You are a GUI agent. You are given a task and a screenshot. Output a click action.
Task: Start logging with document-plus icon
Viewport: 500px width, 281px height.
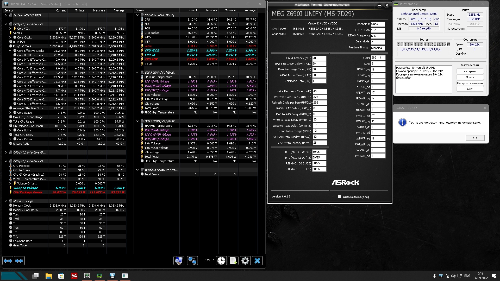click(x=233, y=260)
